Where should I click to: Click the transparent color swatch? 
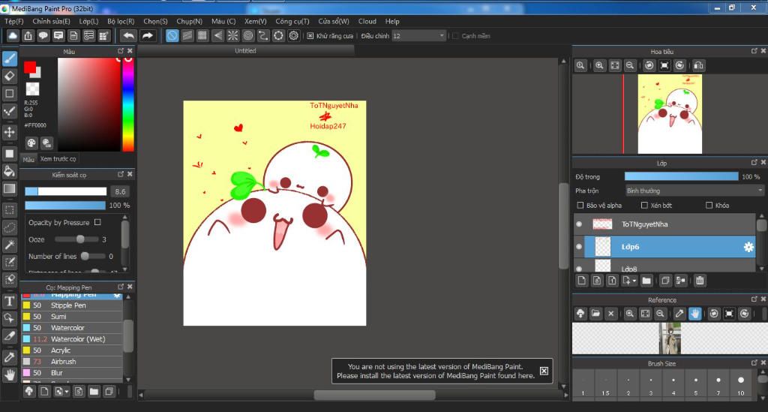32,89
